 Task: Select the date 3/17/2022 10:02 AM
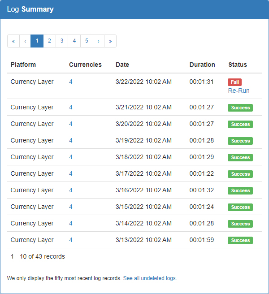pyautogui.click(x=143, y=173)
